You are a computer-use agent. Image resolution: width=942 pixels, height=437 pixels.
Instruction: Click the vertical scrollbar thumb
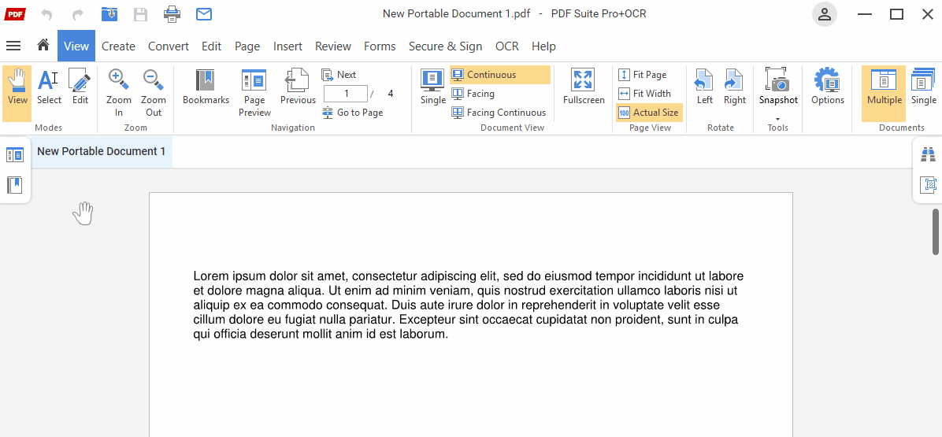coord(936,231)
